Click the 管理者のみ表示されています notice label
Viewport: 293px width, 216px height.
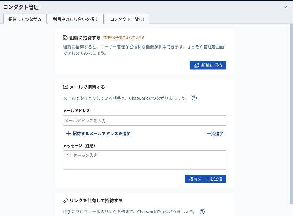(123, 38)
